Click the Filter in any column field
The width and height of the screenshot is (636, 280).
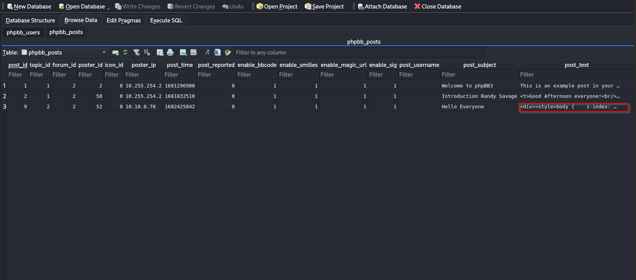tap(359, 53)
